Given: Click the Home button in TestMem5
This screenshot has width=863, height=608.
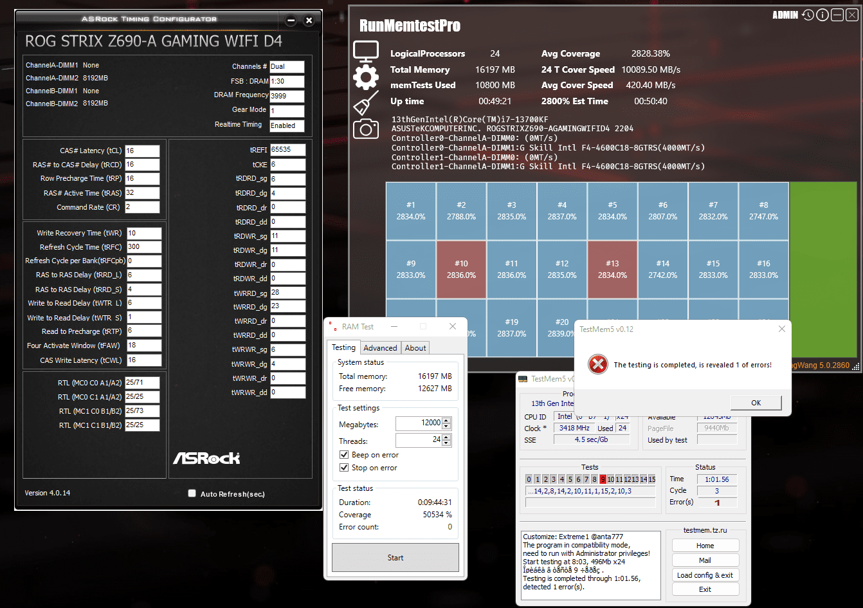Looking at the screenshot, I should pyautogui.click(x=705, y=546).
